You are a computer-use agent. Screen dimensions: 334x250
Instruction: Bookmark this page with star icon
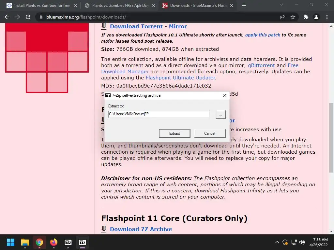(293, 17)
